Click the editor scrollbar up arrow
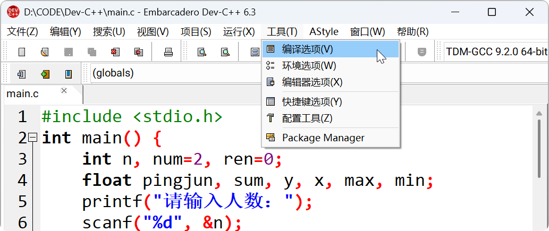 click(x=539, y=114)
